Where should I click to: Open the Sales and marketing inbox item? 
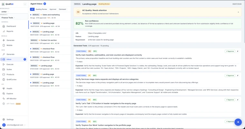click(50, 16)
